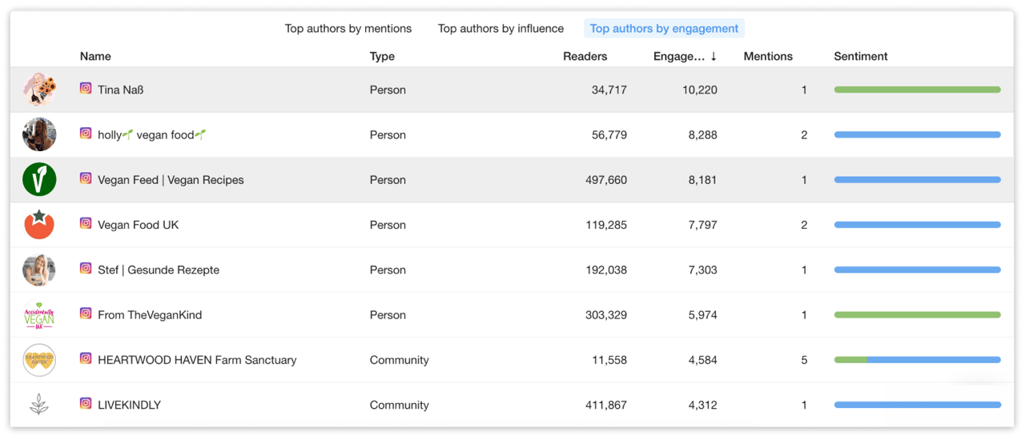Click From TheVeganKind green sentiment bar
The width and height of the screenshot is (1025, 440).
point(917,315)
